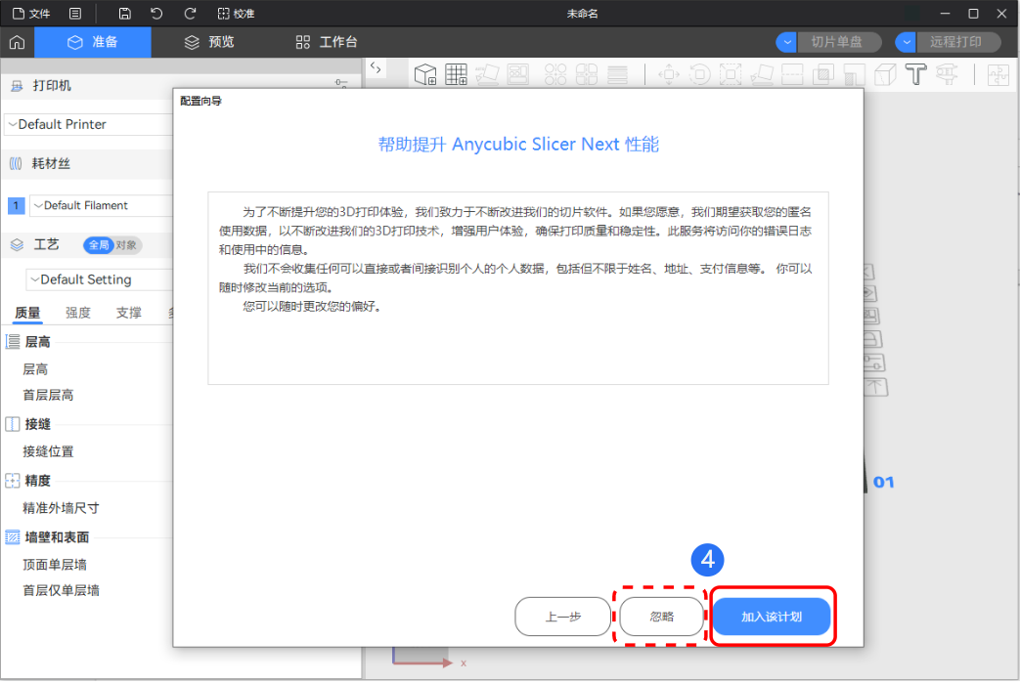The image size is (1020, 683).
Task: Select the rotate tool icon
Action: pos(700,74)
